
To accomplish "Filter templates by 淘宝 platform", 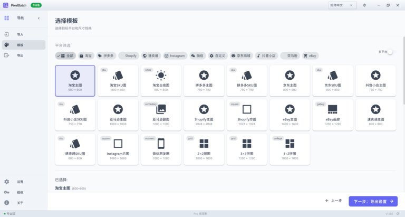I will point(86,55).
